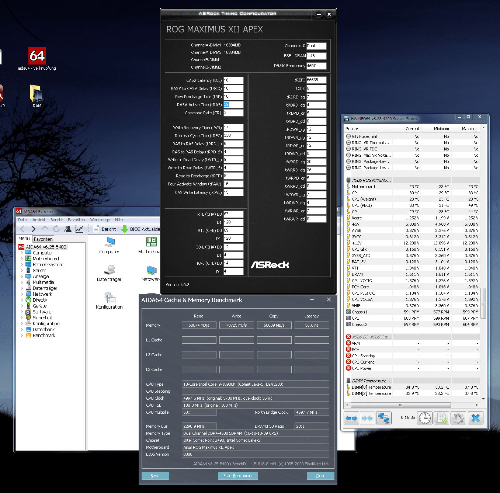
Task: Select the DRAM voltage row in HWiNFO
Action: 412,274
